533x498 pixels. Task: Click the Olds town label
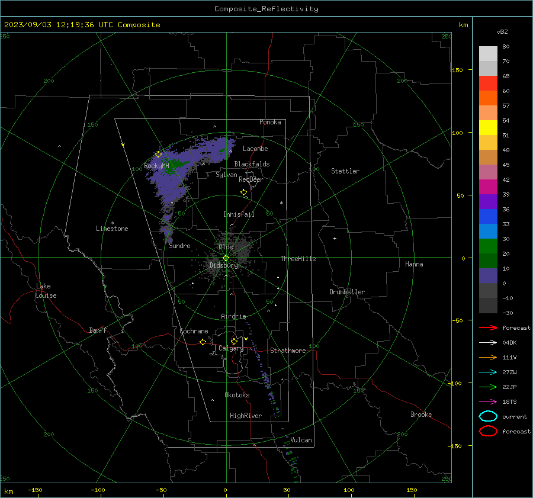click(226, 247)
